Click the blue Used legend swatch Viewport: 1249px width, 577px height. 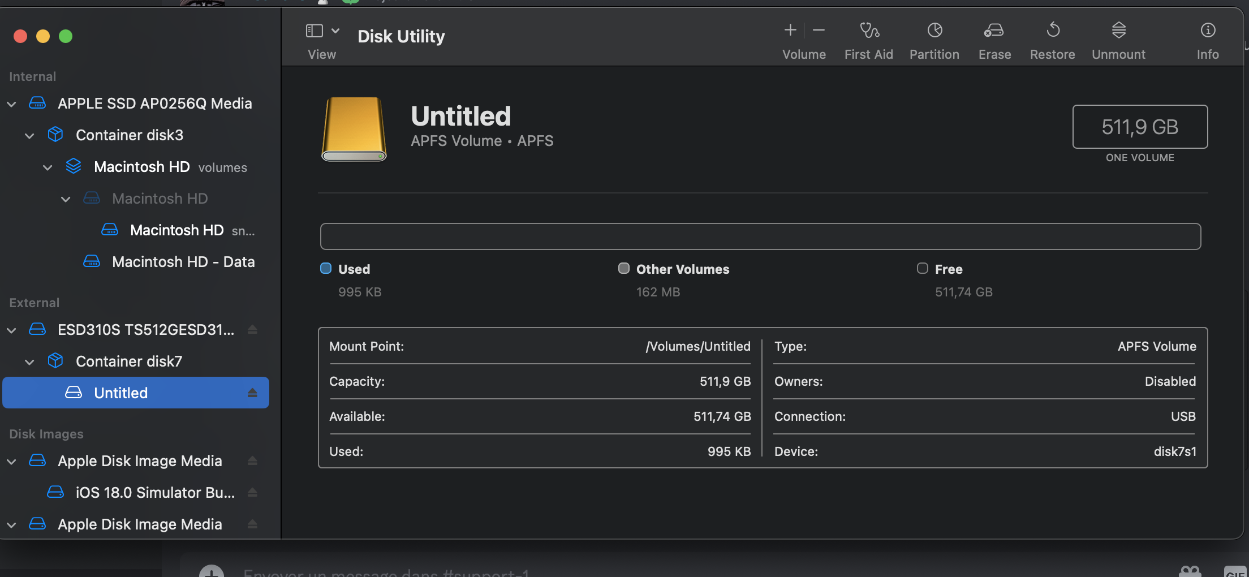[x=326, y=269]
